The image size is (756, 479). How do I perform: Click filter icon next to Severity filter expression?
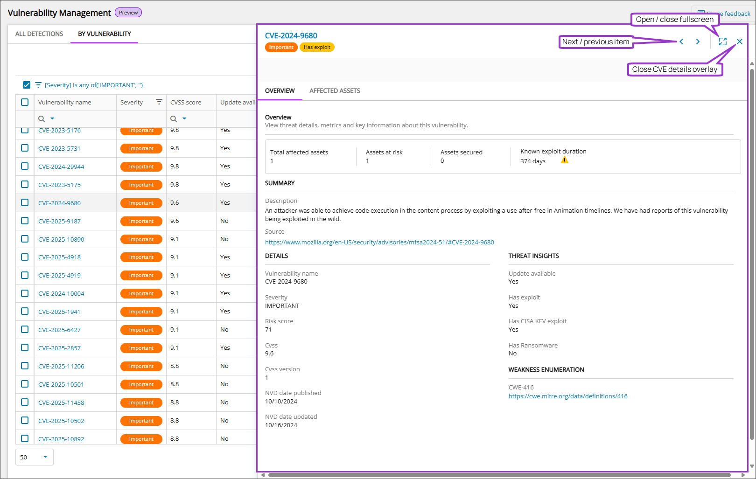38,85
